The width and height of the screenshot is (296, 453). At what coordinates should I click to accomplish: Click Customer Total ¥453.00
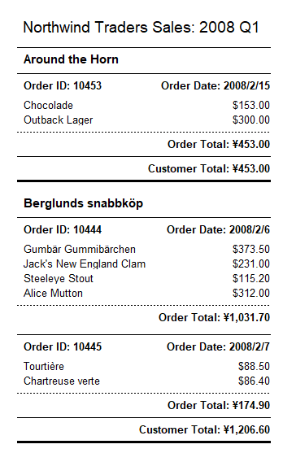(209, 168)
